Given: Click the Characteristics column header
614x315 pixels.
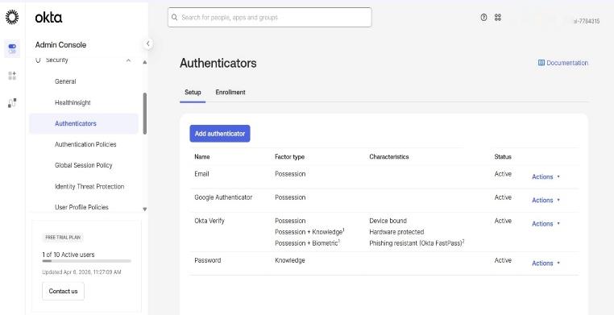Looking at the screenshot, I should point(389,156).
